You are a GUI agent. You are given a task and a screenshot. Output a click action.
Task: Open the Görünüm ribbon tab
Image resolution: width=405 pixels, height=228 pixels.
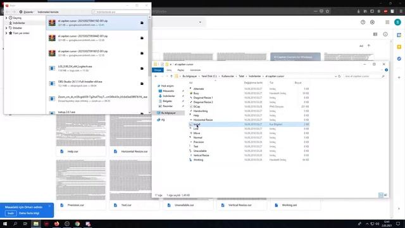point(196,70)
